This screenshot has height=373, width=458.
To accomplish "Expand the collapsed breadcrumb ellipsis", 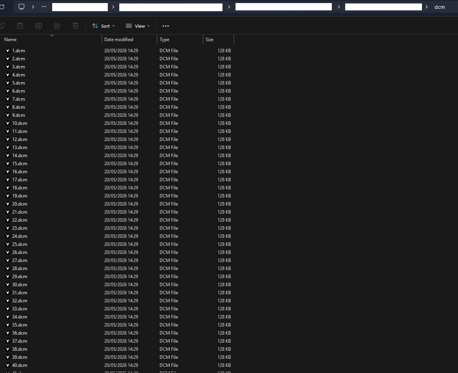I will tap(44, 7).
